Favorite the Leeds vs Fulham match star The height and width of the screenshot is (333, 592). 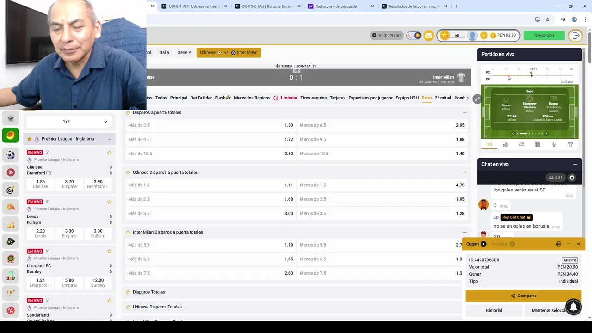coord(110,202)
